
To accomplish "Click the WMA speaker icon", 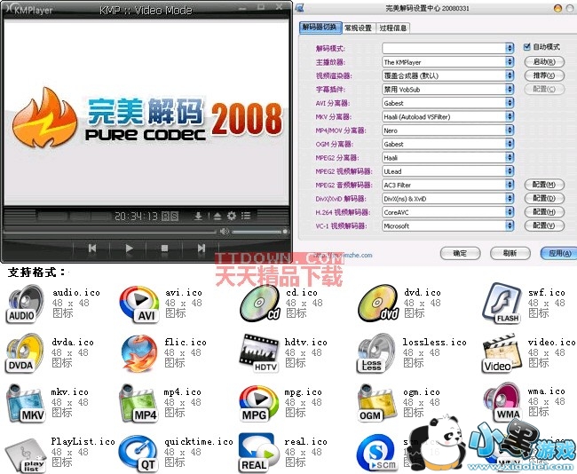I will tap(502, 403).
